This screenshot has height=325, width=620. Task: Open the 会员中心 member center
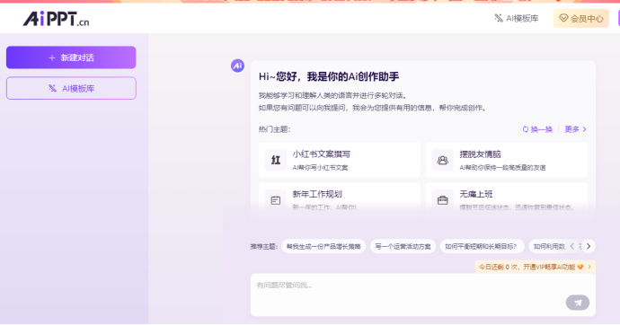point(581,18)
